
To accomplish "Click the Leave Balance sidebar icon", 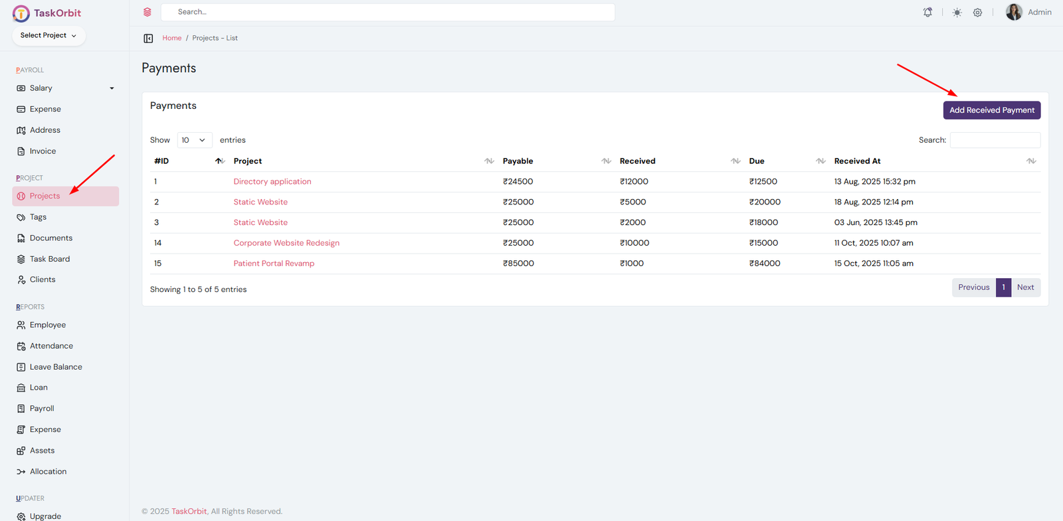I will (x=21, y=367).
